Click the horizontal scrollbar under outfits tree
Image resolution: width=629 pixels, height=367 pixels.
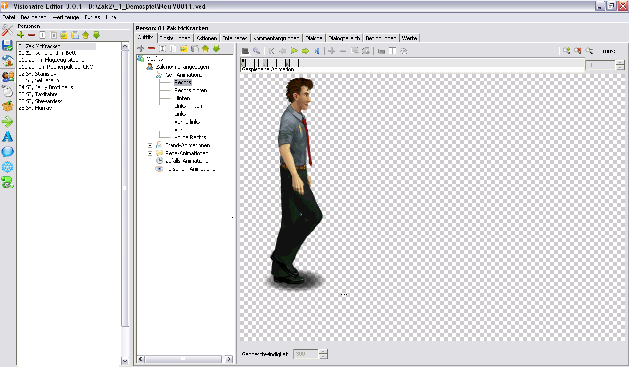184,359
